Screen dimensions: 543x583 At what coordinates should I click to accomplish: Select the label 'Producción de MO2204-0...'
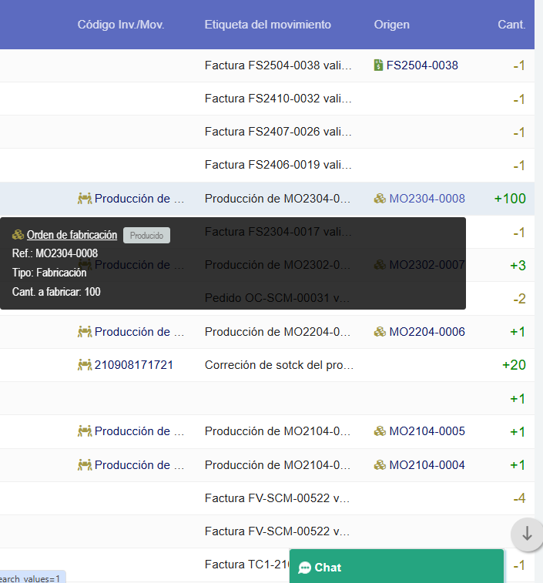(277, 332)
